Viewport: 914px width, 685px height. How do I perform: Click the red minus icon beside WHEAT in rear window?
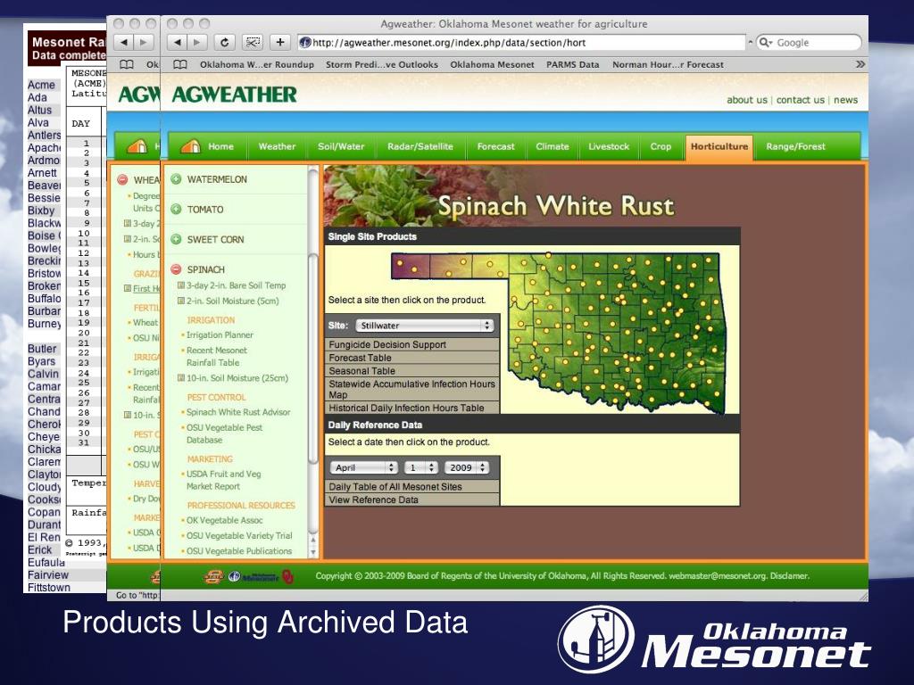[x=122, y=179]
